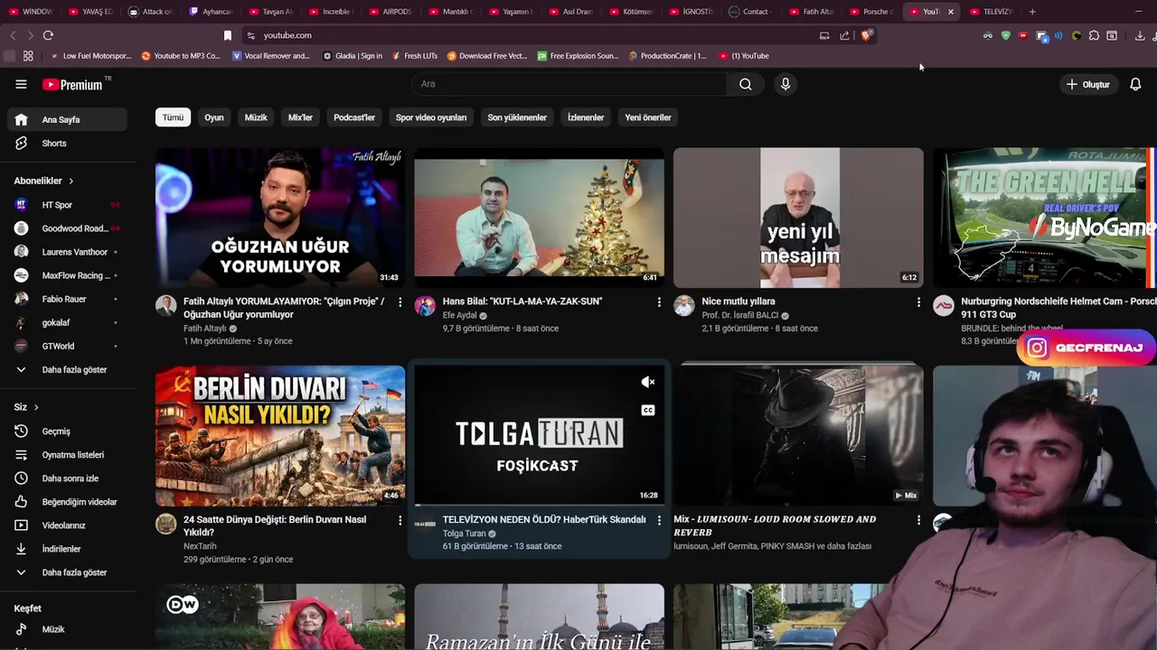
Task: Select the Oyun filter chip
Action: coord(214,117)
